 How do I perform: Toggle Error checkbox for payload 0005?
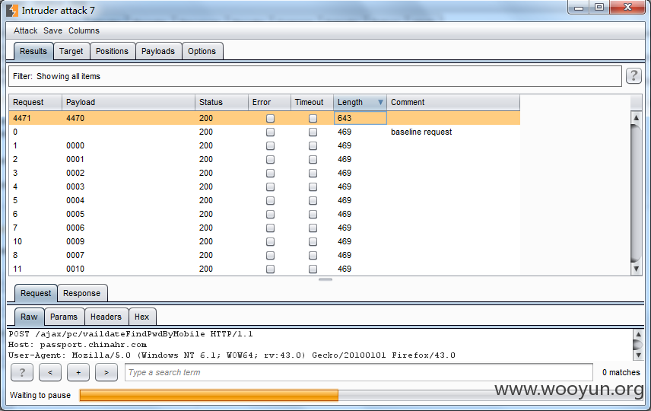[x=270, y=215]
